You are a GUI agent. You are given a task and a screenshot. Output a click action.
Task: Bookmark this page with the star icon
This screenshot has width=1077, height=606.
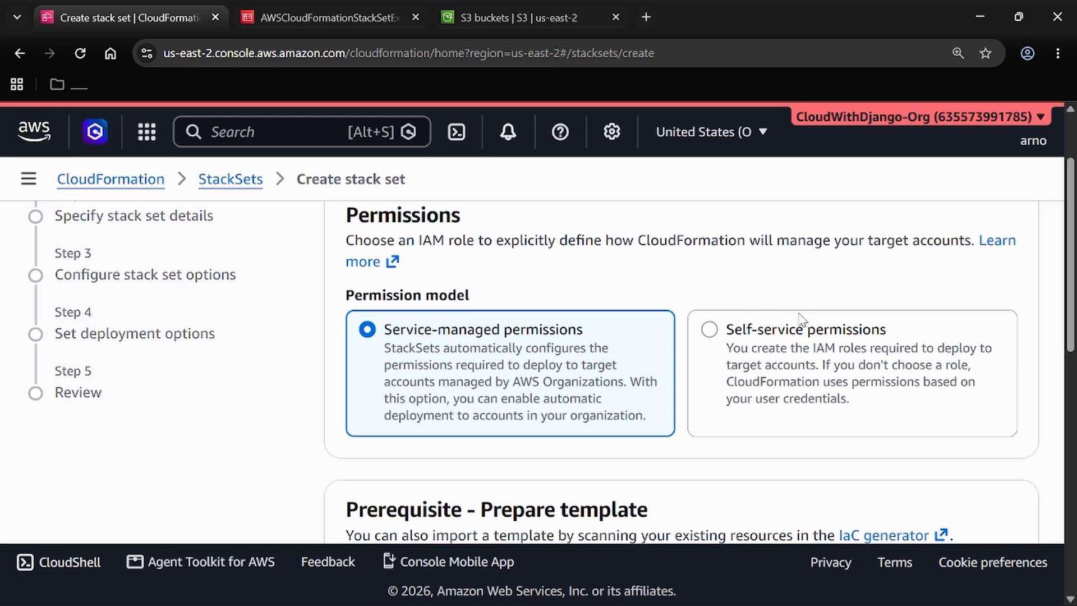(x=986, y=53)
